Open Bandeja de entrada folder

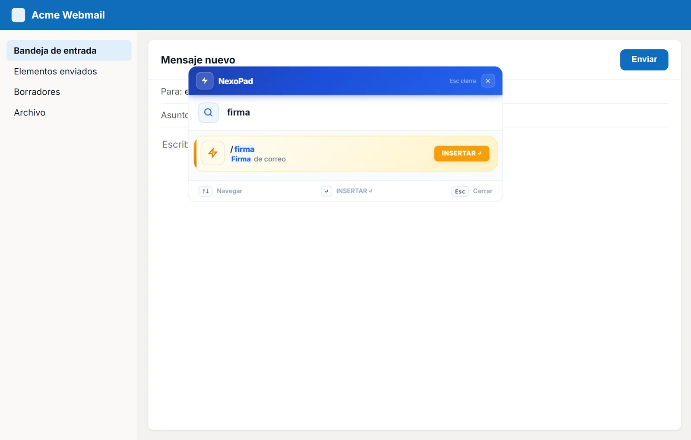tap(69, 51)
